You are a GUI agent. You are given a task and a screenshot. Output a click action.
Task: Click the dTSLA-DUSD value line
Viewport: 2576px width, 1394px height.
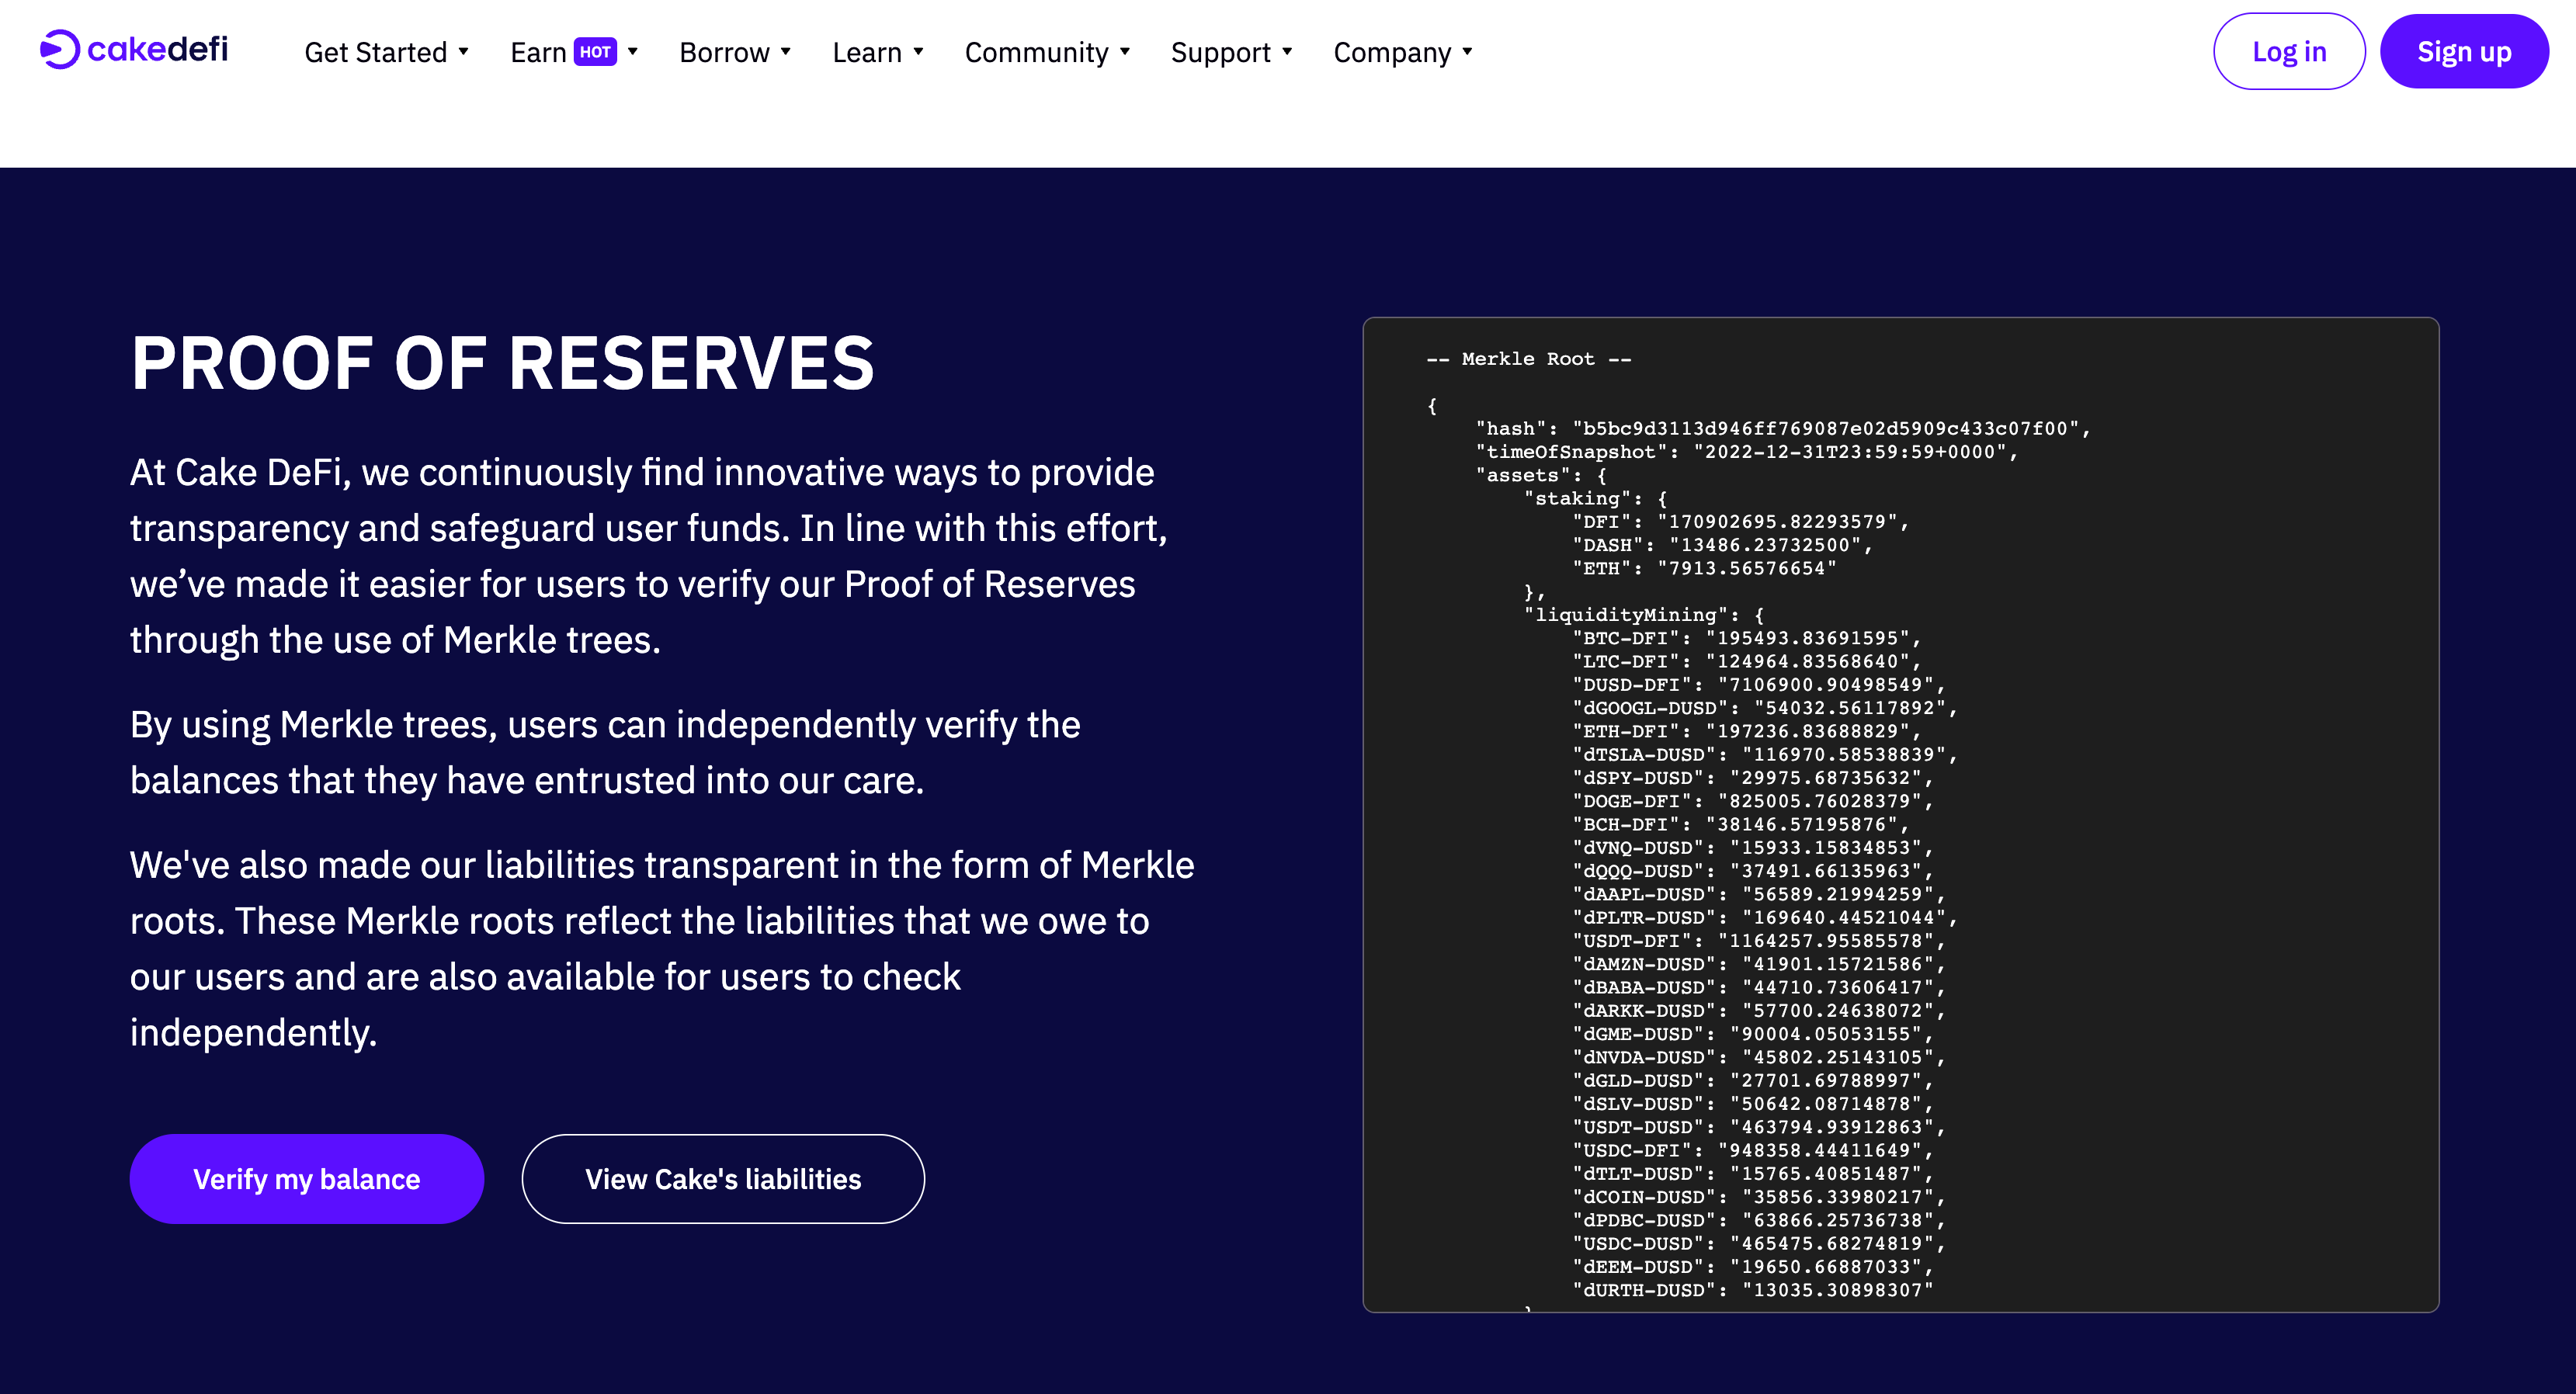(1765, 755)
